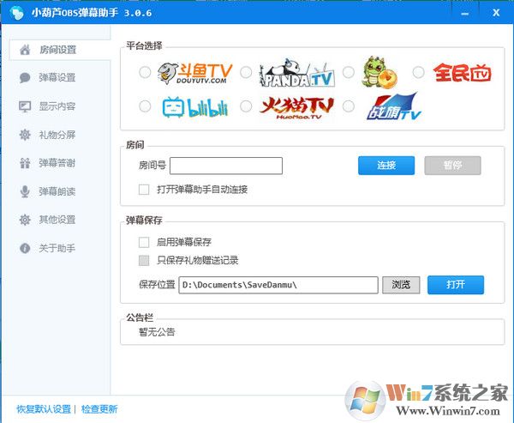This screenshot has width=514, height=423.
Task: Click the 浏览 browse button
Action: pos(401,285)
